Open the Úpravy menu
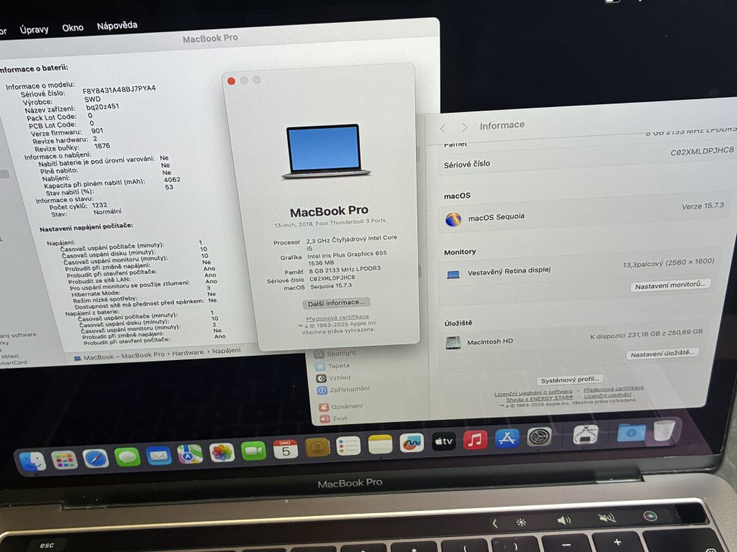737x552 pixels. coord(34,29)
